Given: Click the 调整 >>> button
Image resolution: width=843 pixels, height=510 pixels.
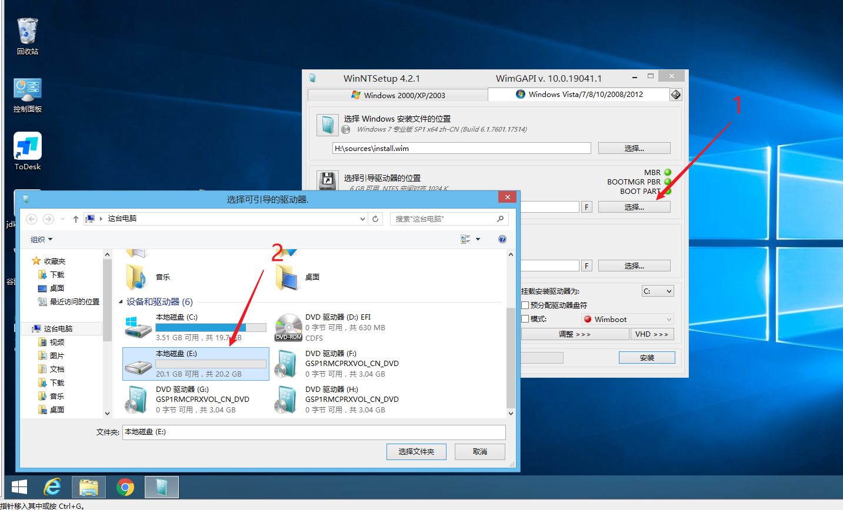Looking at the screenshot, I should click(575, 334).
